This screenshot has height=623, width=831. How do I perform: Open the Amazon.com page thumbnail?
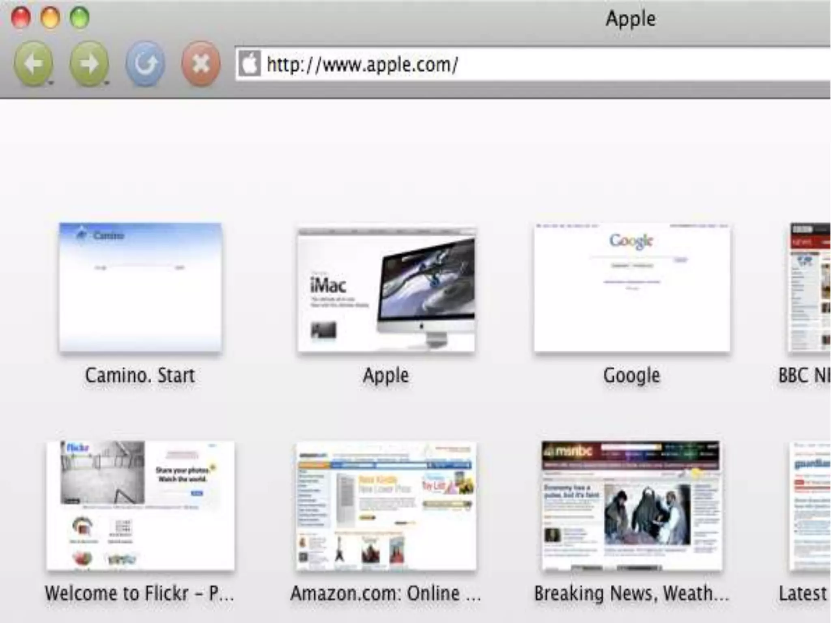(x=386, y=506)
